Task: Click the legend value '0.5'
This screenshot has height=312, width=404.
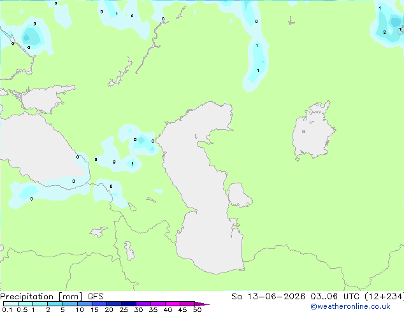Action: (22, 309)
